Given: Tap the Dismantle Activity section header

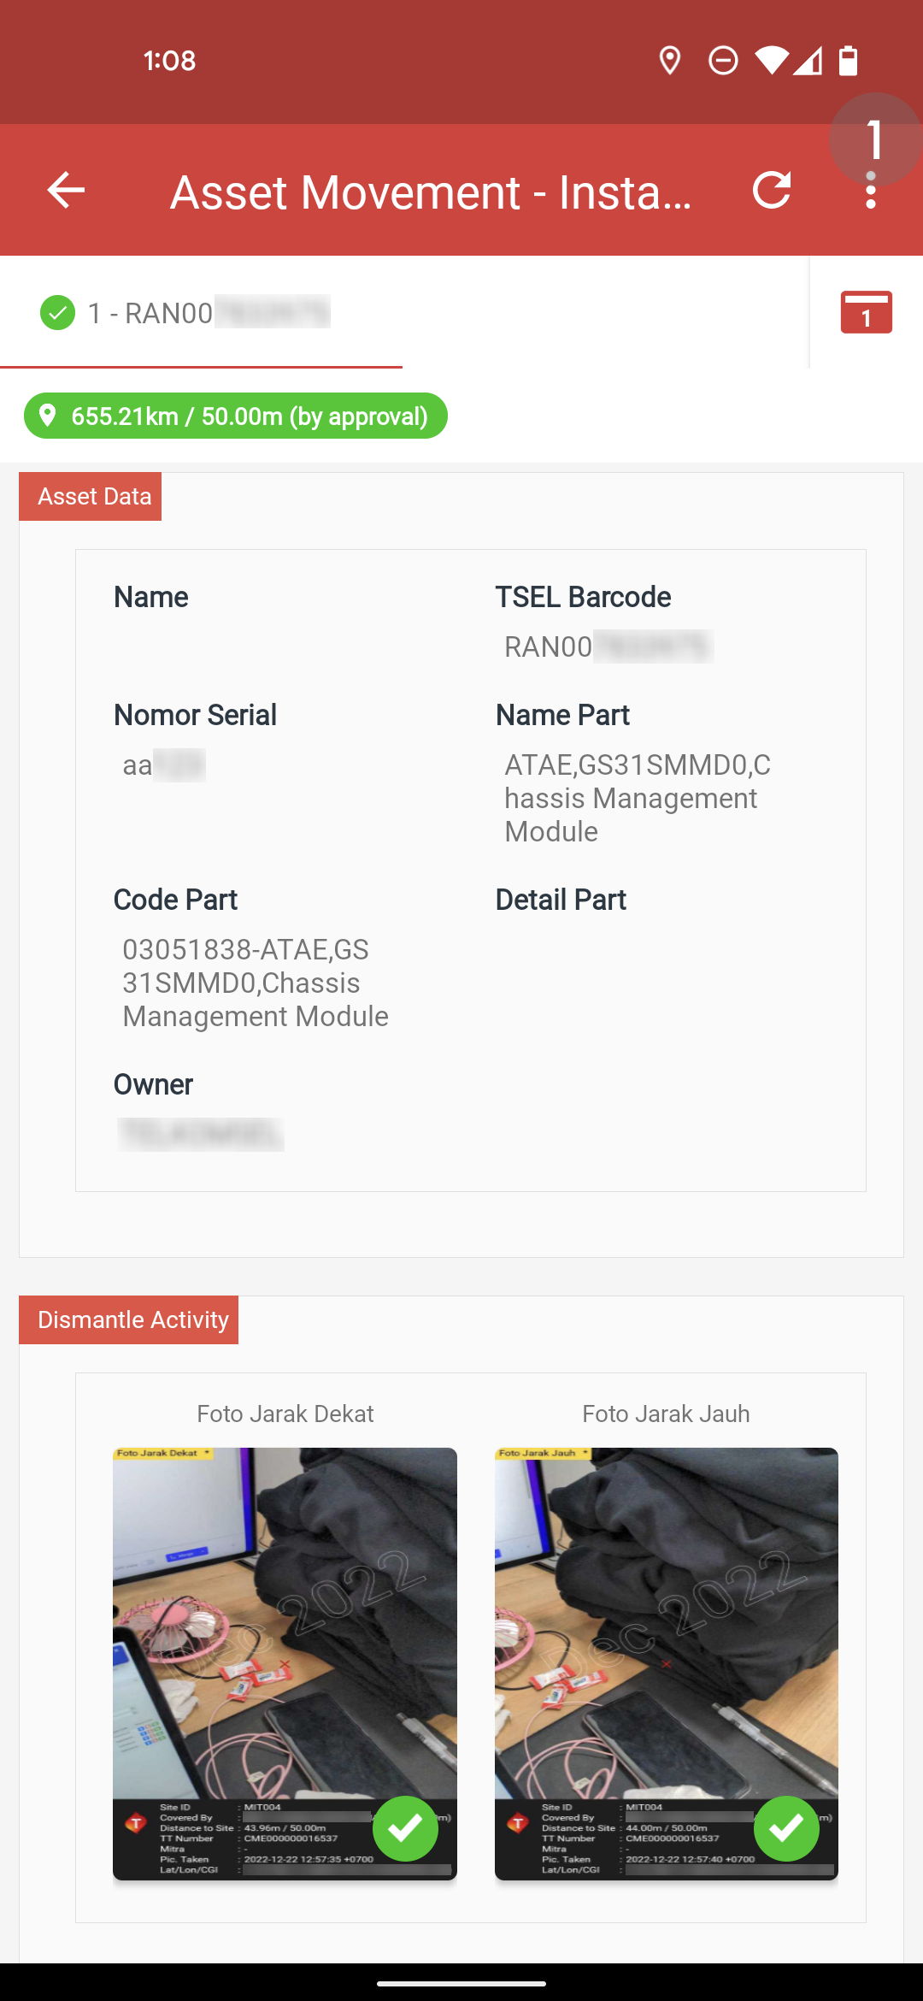Looking at the screenshot, I should [129, 1319].
